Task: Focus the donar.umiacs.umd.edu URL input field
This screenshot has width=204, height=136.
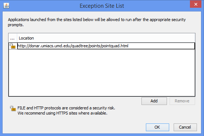Action: point(106,46)
